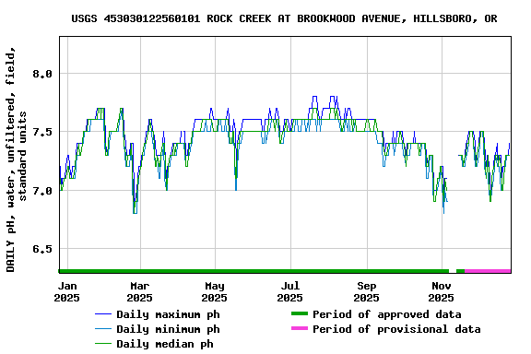Screen dimensions: 531x354
Task: Click the y-axis title DAILY pH, water, unfiltered
Action: pyautogui.click(x=16, y=159)
